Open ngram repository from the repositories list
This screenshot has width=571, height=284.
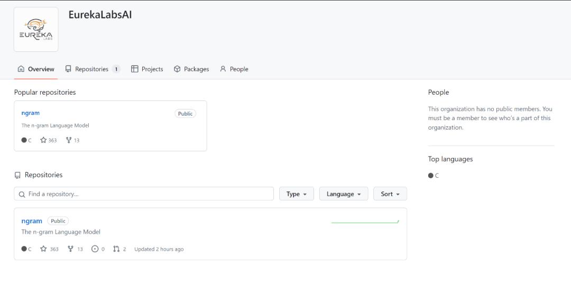[32, 221]
